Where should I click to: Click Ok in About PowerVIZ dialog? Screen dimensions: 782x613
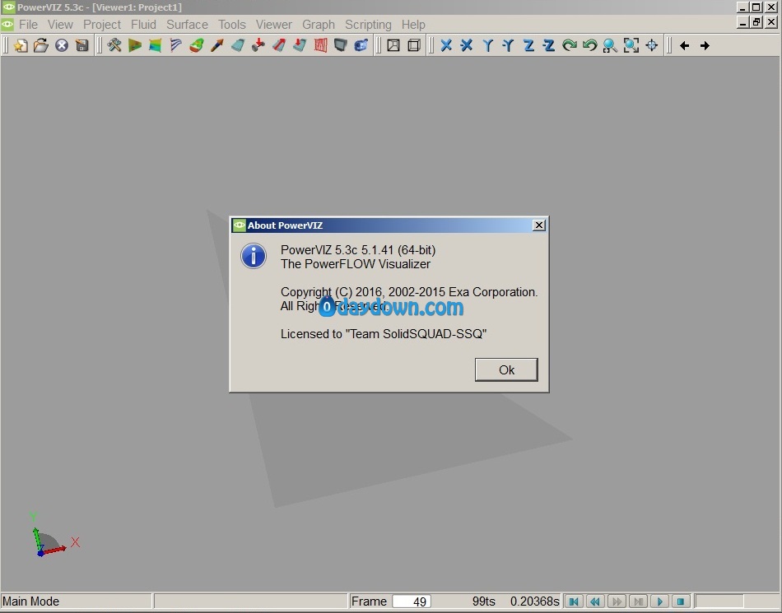pyautogui.click(x=506, y=369)
